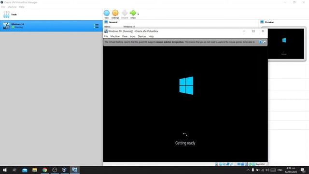The width and height of the screenshot is (309, 174).
Task: Open Help menu in VirtualBox Manager
Action: [x=22, y=7]
